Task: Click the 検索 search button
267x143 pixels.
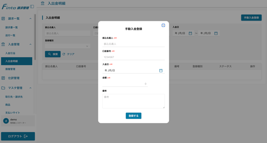Action: point(53,54)
